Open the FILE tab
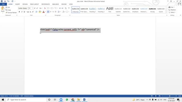 pos(3,4)
